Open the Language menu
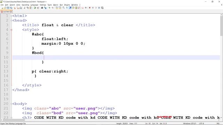223x125 pixels. point(34,5)
